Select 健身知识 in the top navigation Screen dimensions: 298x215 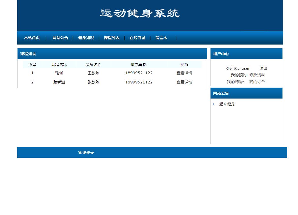point(86,38)
